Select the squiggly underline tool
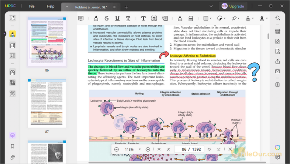290x164 pixels. [128, 18]
